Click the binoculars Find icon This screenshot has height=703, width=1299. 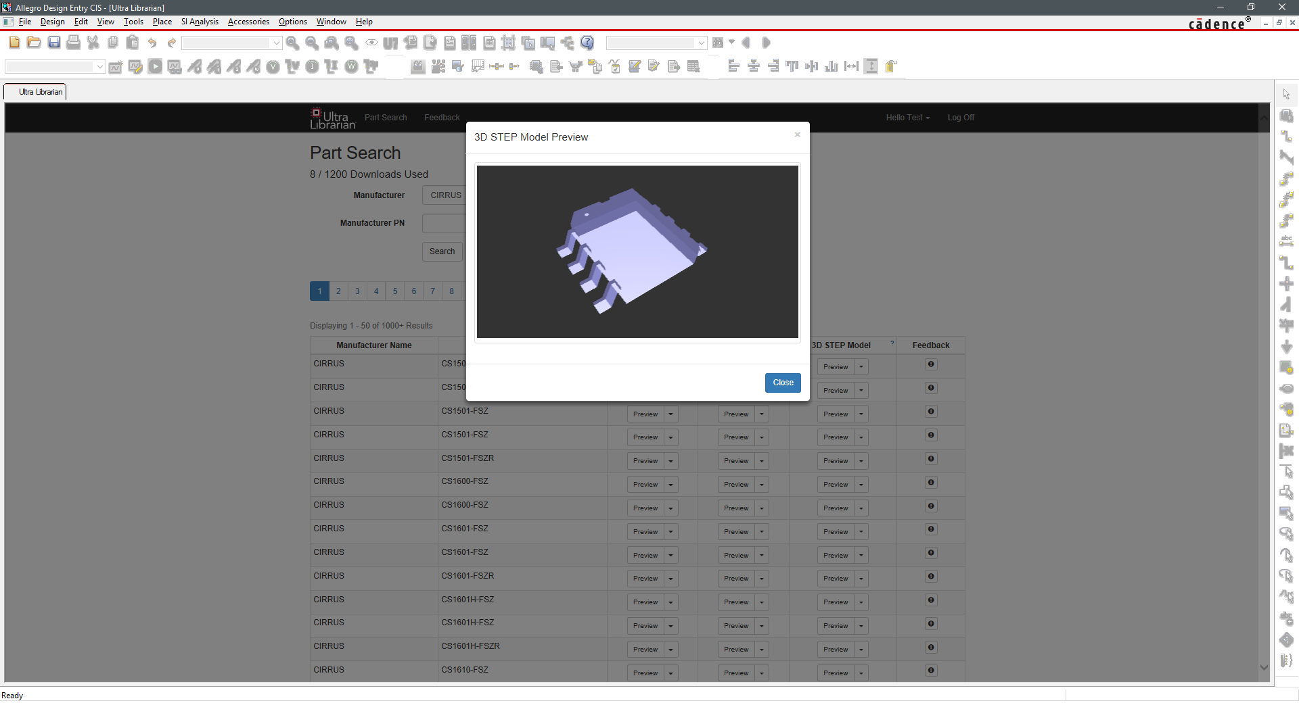[x=718, y=43]
